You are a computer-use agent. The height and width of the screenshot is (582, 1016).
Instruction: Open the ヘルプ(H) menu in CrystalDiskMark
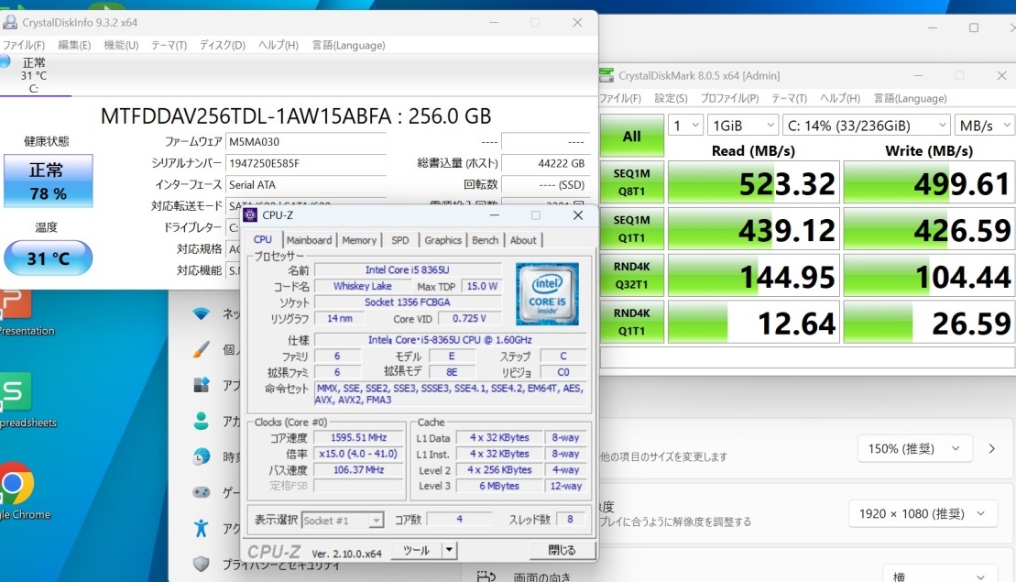[x=840, y=98]
